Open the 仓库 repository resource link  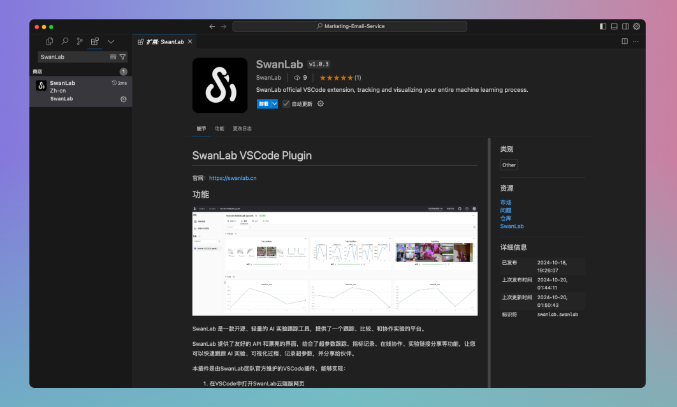click(506, 218)
